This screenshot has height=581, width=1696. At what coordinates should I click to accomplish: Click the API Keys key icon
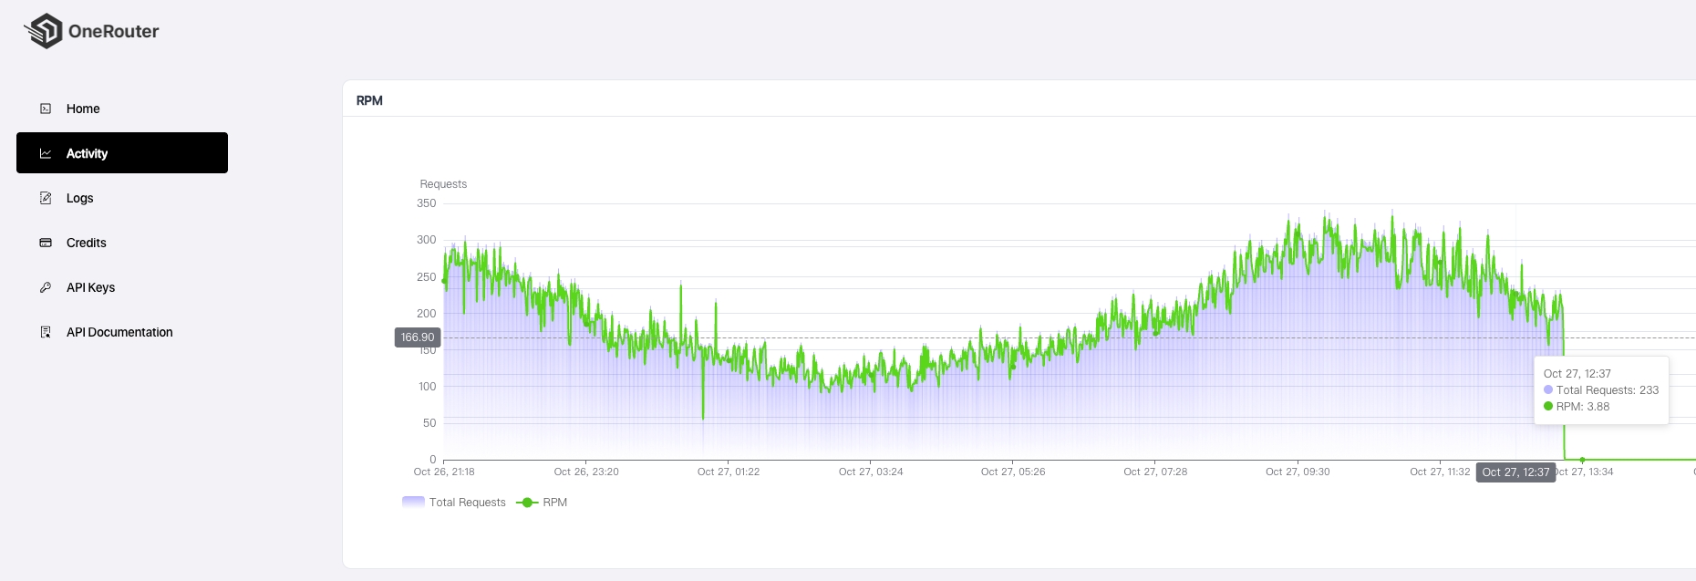point(46,287)
